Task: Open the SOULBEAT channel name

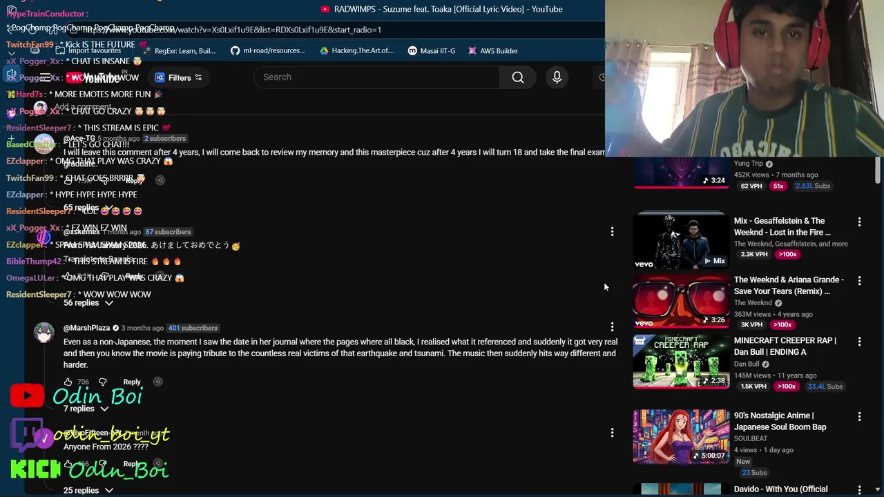Action: (x=751, y=438)
